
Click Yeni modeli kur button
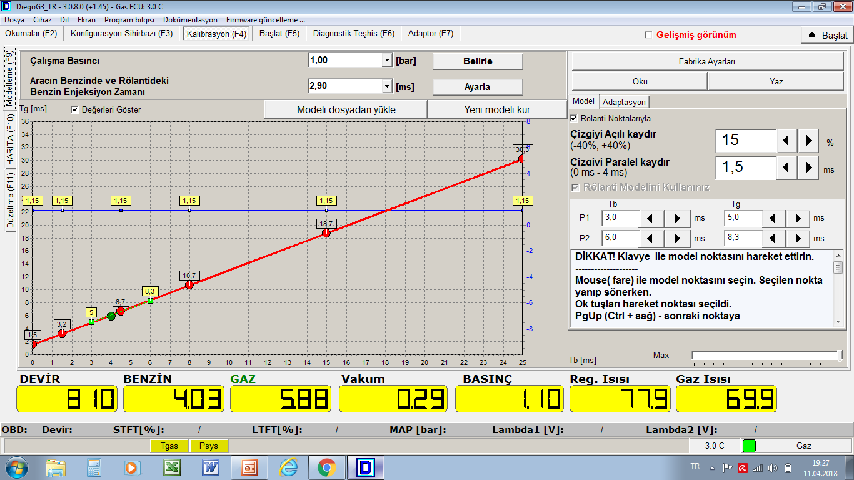click(x=497, y=109)
